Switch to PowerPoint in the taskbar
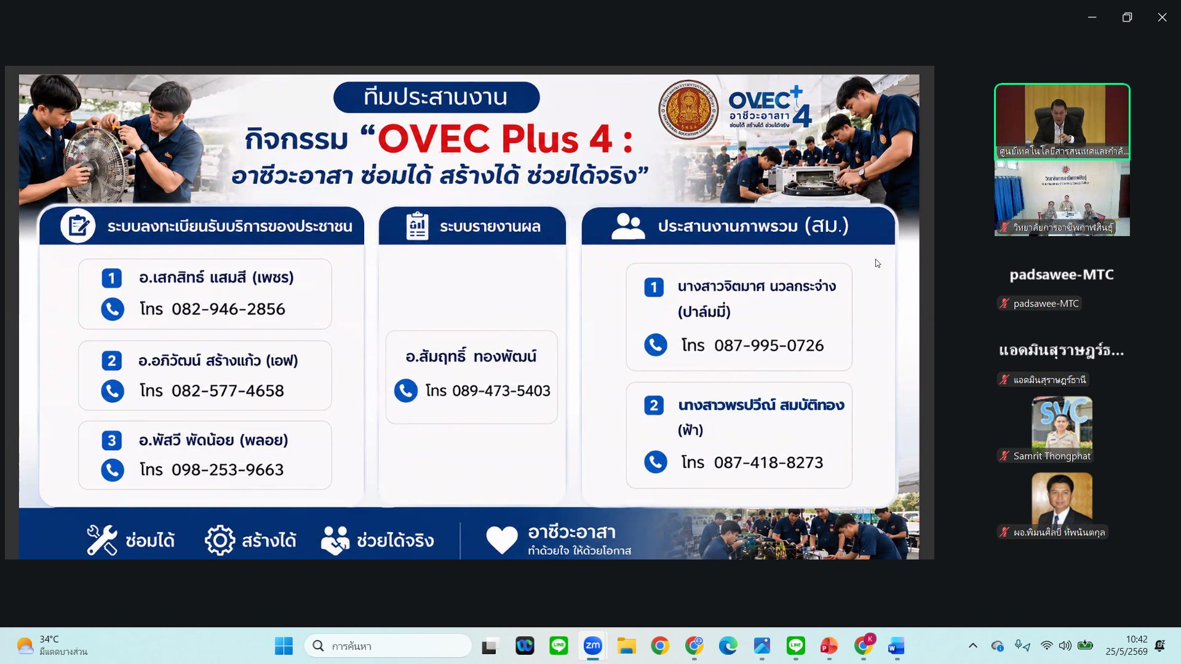 829,646
